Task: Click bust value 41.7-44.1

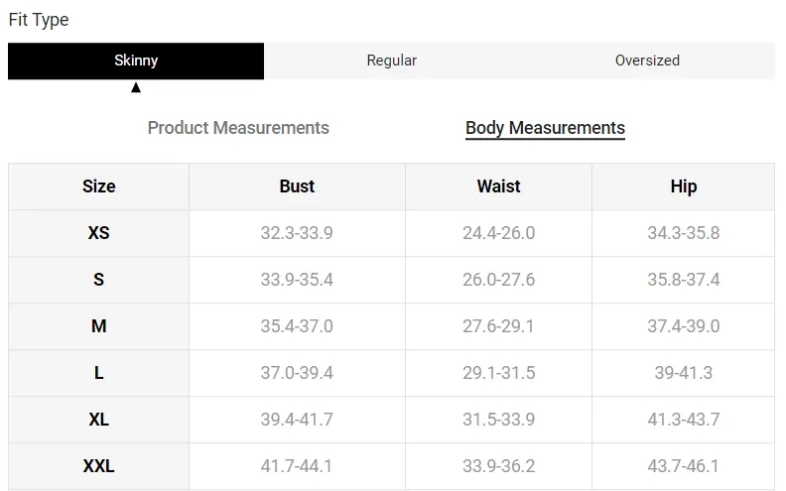Action: (297, 466)
